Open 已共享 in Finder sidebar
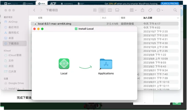This screenshot has height=110, width=187. pos(12,72)
